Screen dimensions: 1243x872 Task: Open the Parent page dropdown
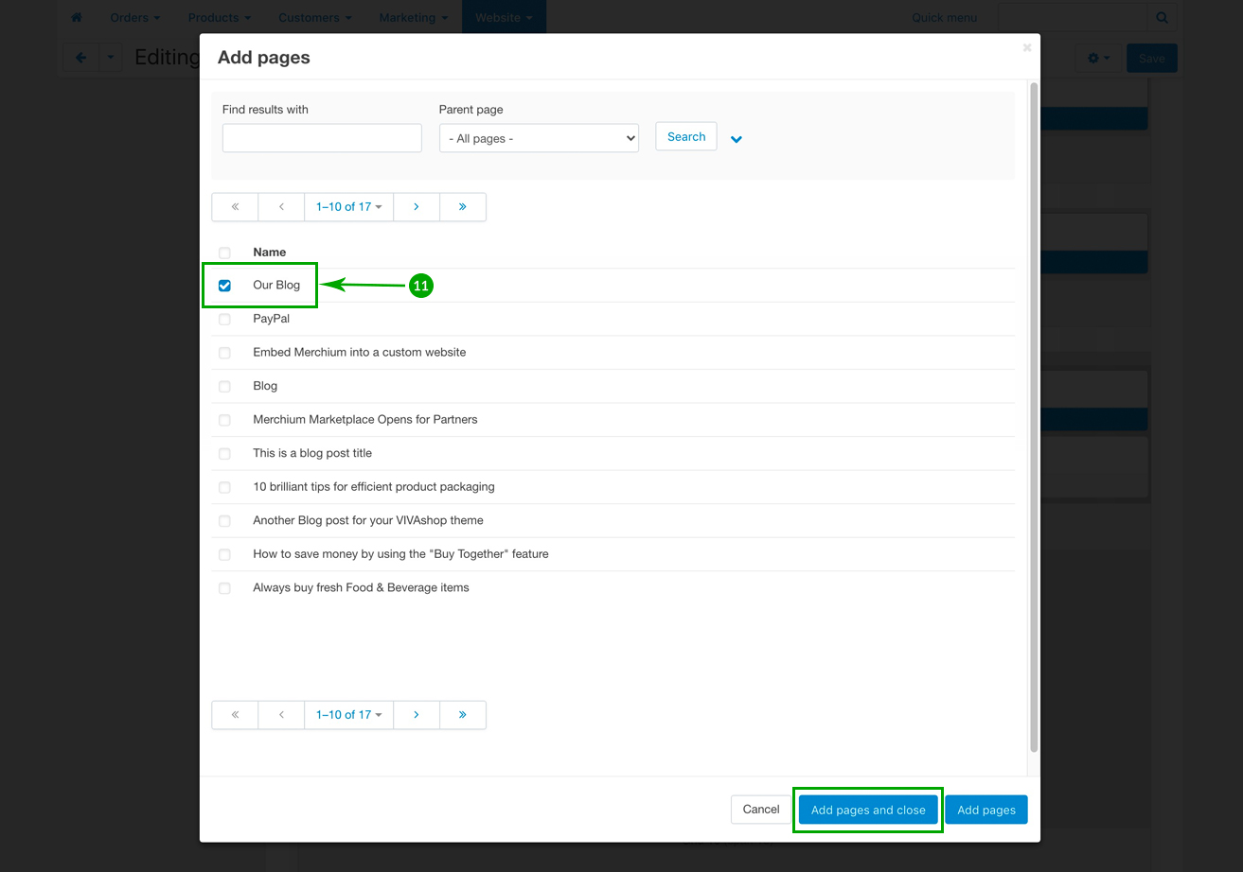[x=539, y=138]
